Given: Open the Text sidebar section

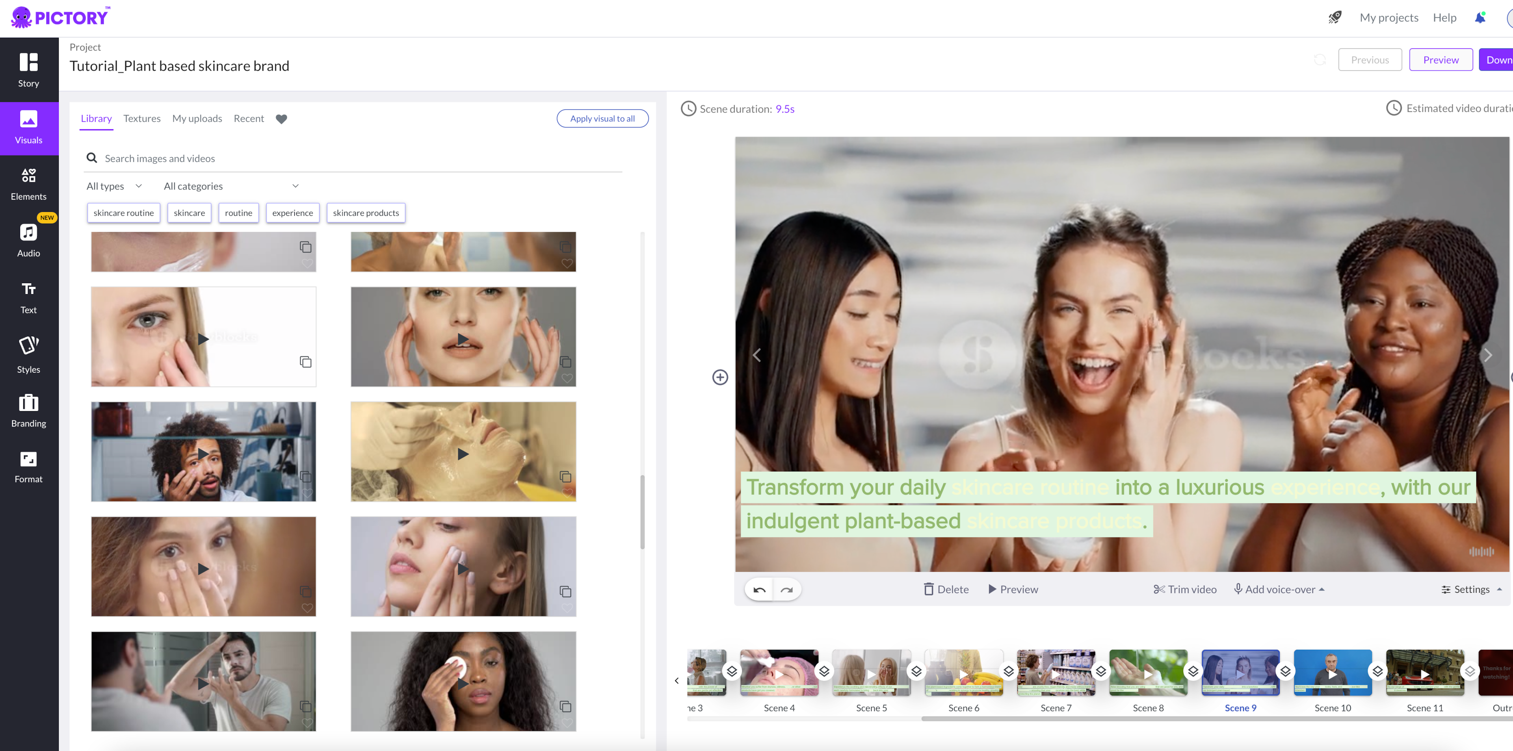Looking at the screenshot, I should pyautogui.click(x=28, y=298).
